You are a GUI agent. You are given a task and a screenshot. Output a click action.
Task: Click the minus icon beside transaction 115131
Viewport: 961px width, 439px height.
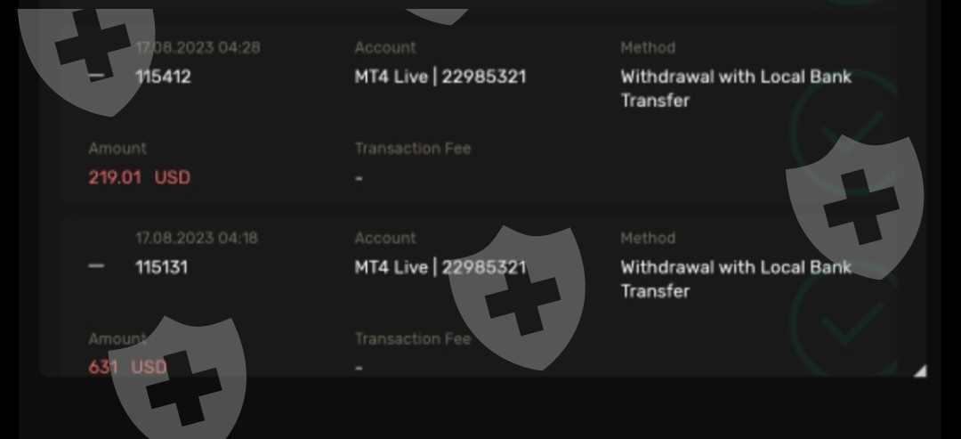pos(97,267)
